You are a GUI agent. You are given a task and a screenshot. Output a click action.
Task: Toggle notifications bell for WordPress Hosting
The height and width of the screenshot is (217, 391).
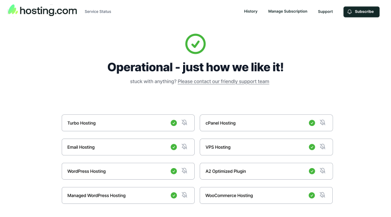[x=184, y=171]
